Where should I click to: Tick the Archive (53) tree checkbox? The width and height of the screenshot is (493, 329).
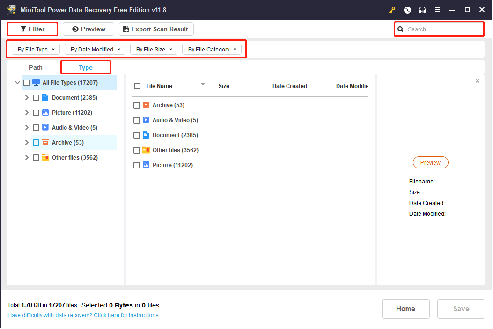pos(36,143)
